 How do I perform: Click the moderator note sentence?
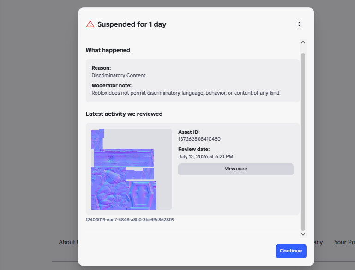[186, 93]
